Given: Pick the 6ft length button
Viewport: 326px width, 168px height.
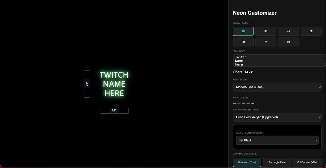Looking at the screenshot, I should click(x=243, y=42).
